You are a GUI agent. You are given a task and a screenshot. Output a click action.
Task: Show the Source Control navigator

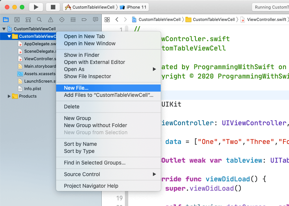click(x=17, y=19)
